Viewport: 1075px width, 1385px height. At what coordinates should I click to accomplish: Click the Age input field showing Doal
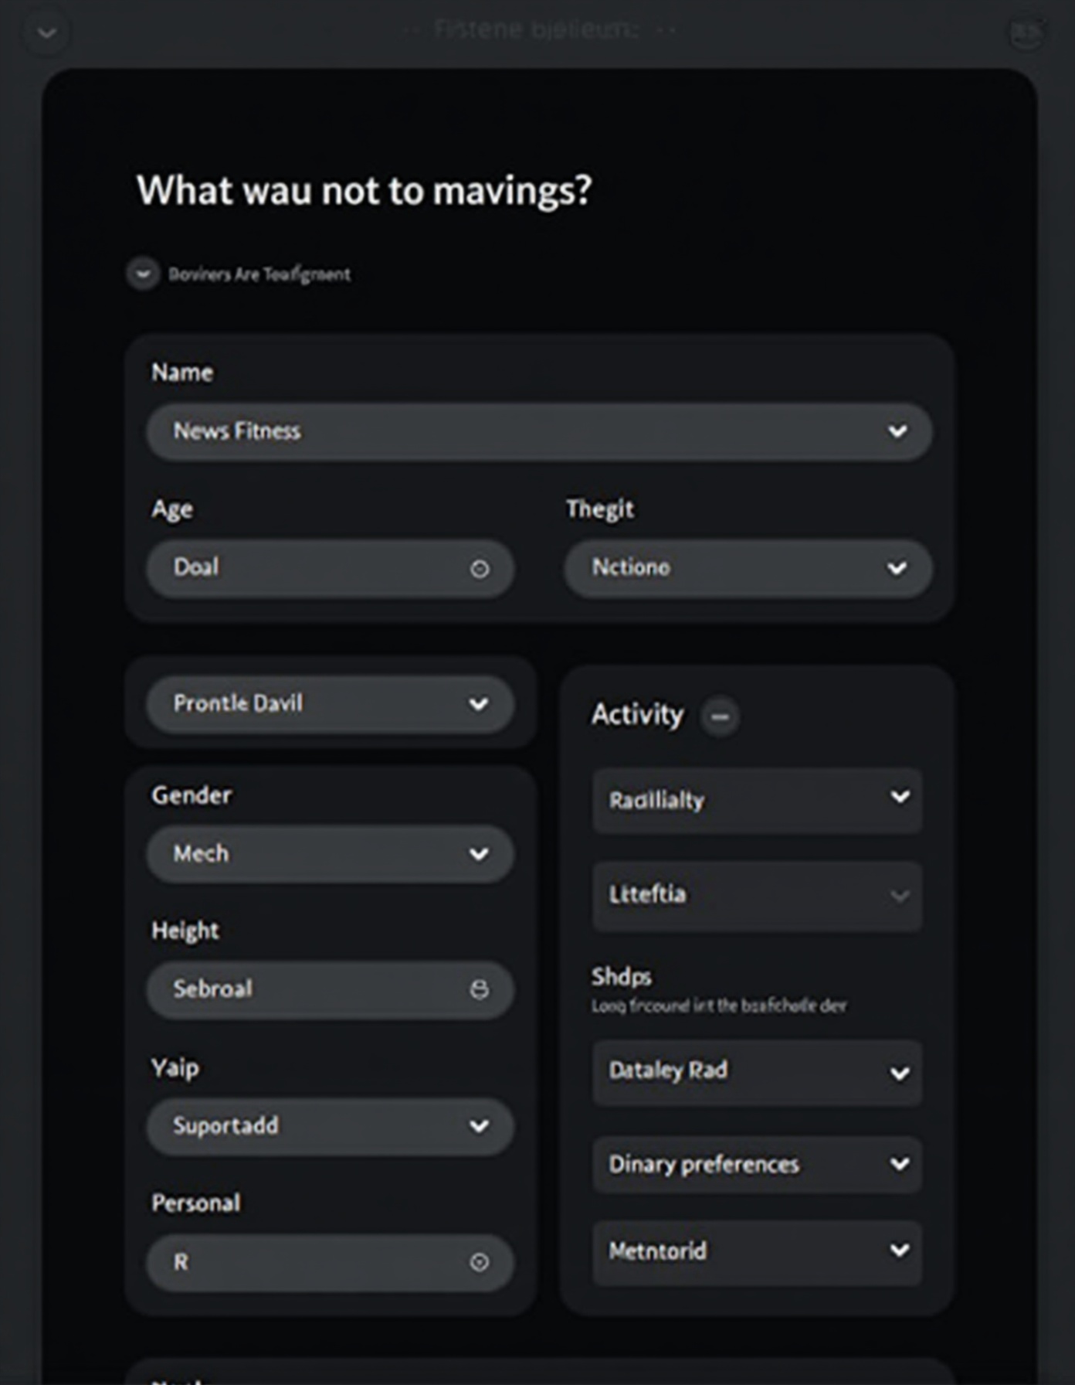click(x=309, y=569)
